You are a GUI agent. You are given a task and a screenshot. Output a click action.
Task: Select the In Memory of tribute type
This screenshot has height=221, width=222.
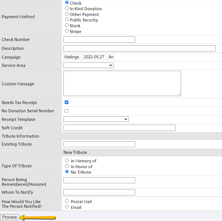pos(67,160)
